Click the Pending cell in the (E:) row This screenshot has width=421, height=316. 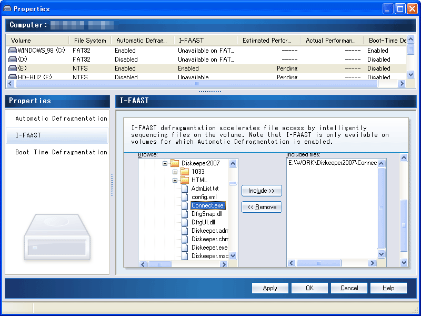click(287, 68)
